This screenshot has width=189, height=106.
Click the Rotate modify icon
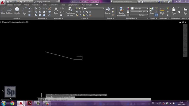click(x=40, y=9)
